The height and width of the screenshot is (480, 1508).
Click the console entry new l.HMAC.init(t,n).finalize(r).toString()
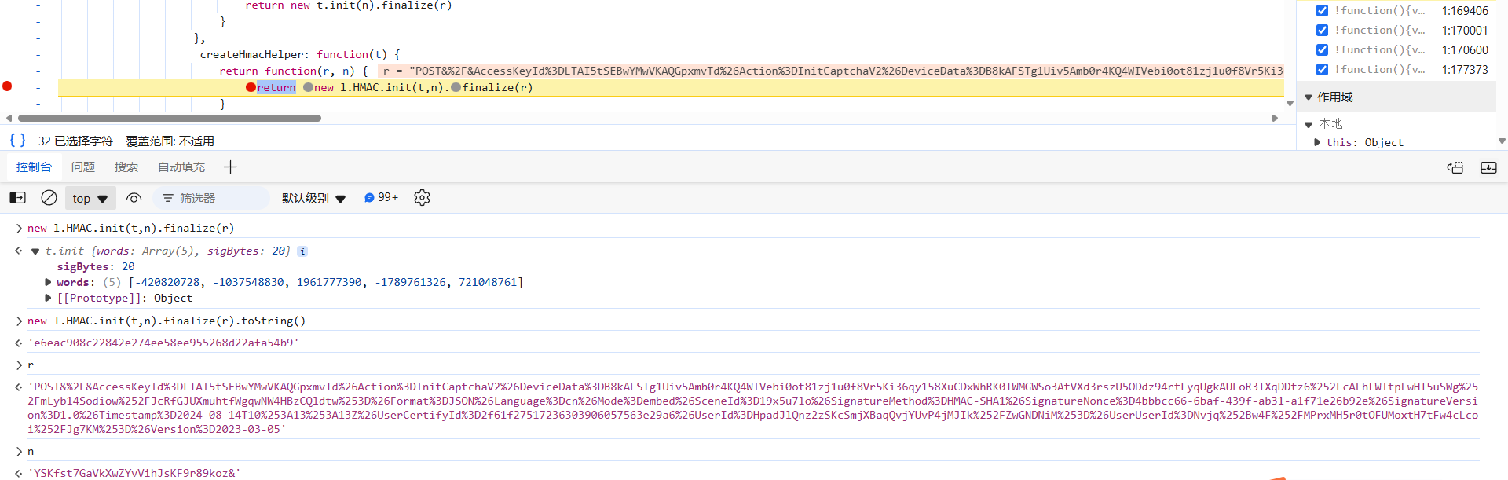coord(167,321)
